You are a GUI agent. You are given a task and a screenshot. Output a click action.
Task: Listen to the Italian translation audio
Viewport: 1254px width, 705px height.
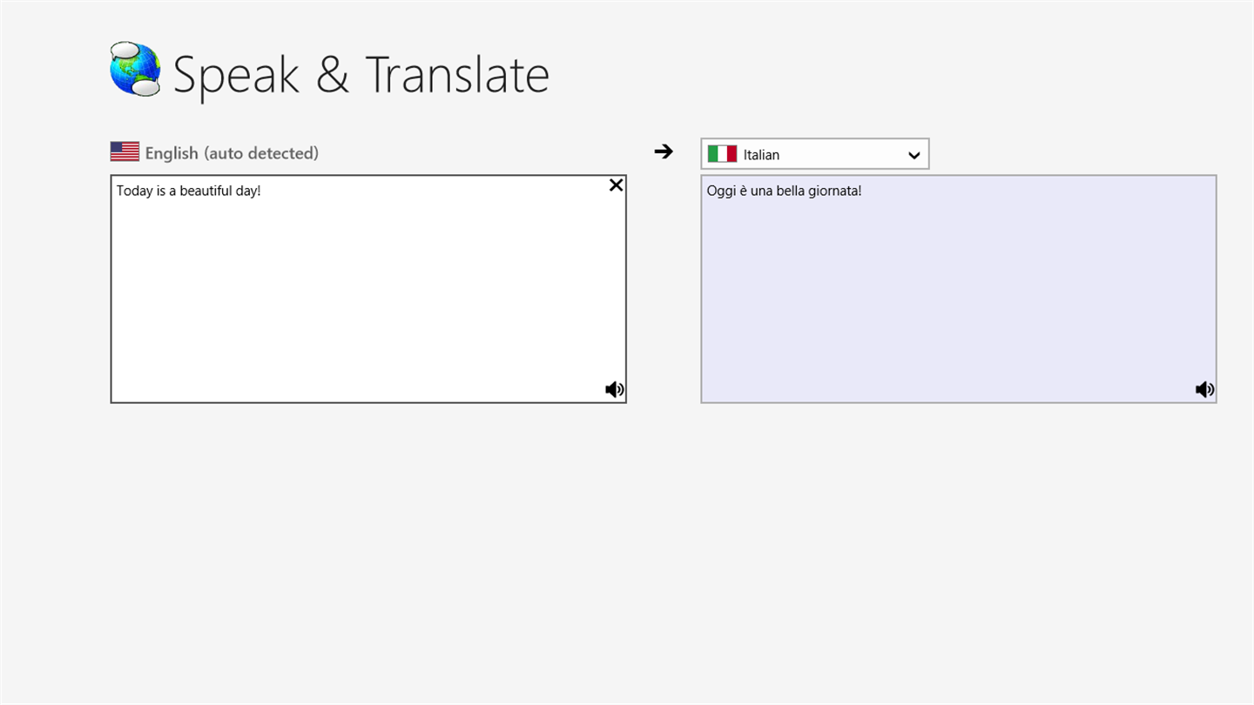(x=1204, y=389)
